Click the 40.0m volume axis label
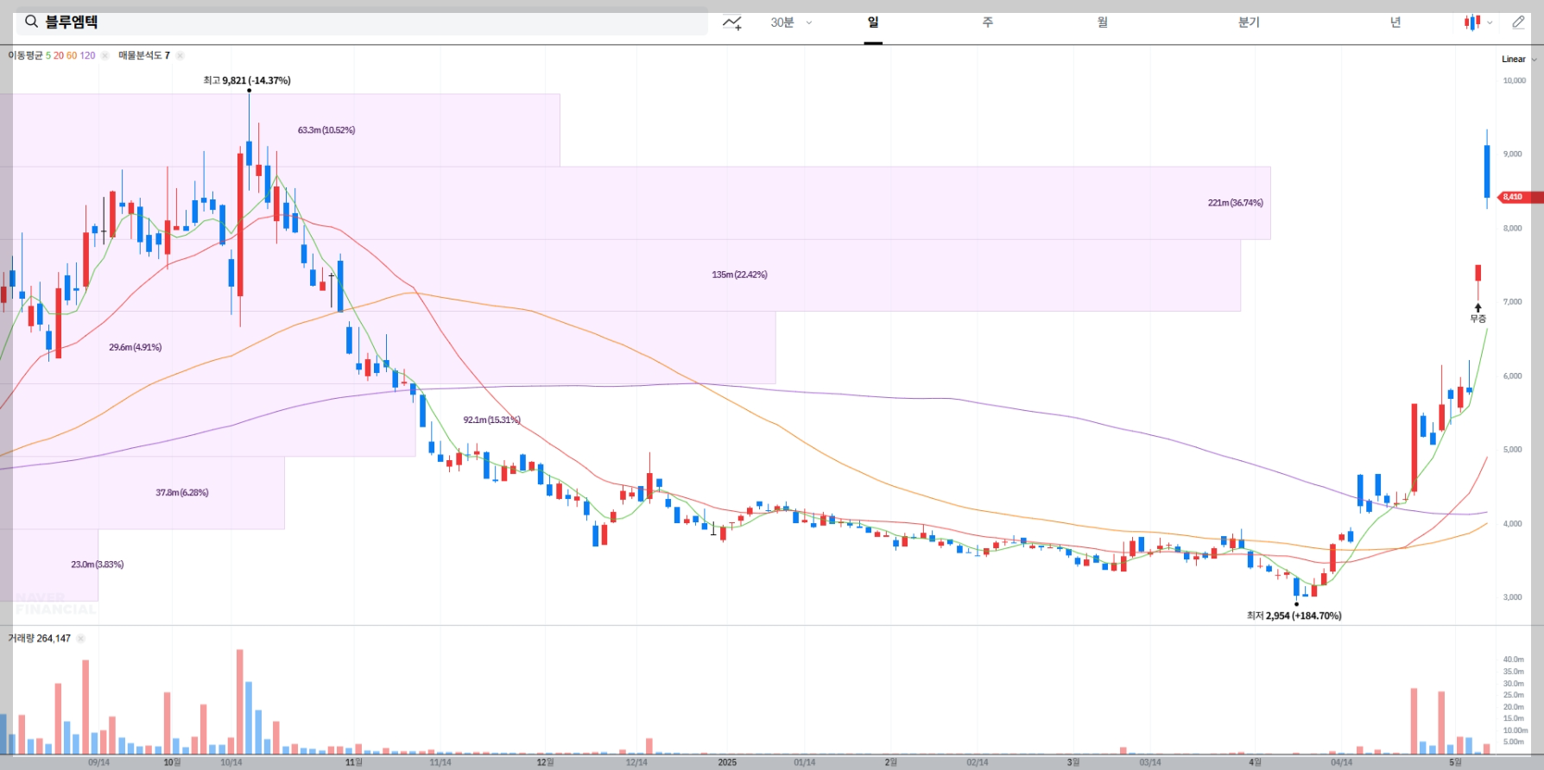Screen dimensions: 1544x770 [x=1513, y=660]
